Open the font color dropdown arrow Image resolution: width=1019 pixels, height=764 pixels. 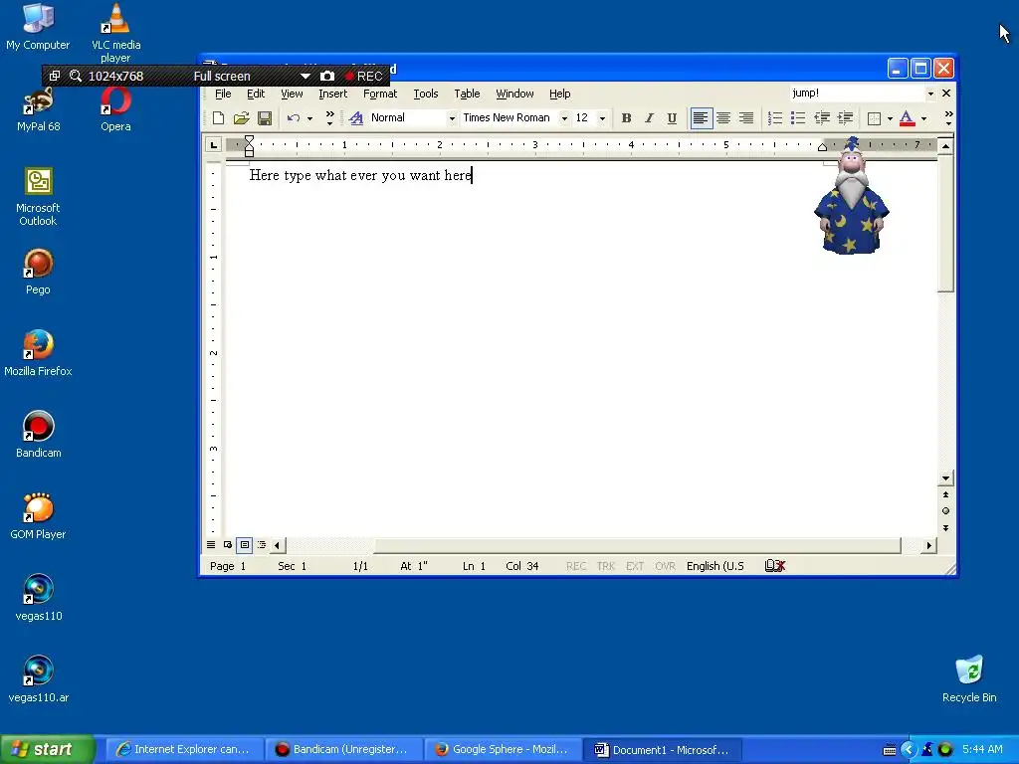click(924, 119)
